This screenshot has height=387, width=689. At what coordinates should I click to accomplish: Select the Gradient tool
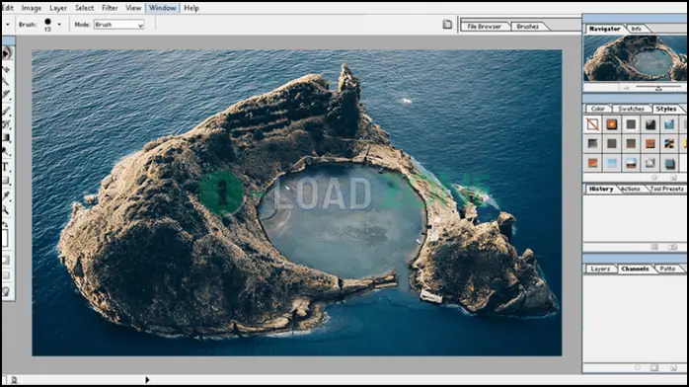(x=6, y=138)
